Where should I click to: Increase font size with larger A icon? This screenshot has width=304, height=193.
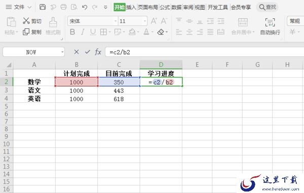pos(154,21)
